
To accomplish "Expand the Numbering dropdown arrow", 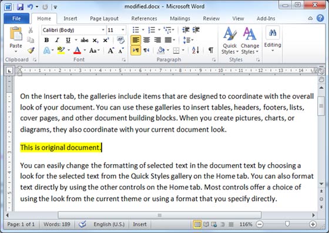I will pyautogui.click(x=159, y=30).
